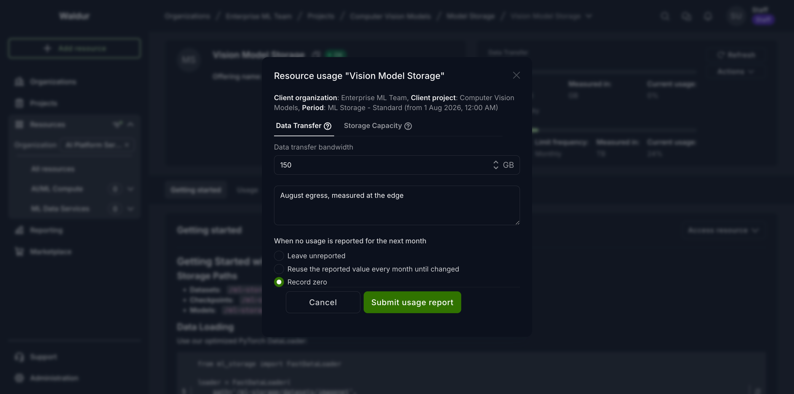794x394 pixels.
Task: Expand the AI/ML Compute category chevron
Action: 131,189
